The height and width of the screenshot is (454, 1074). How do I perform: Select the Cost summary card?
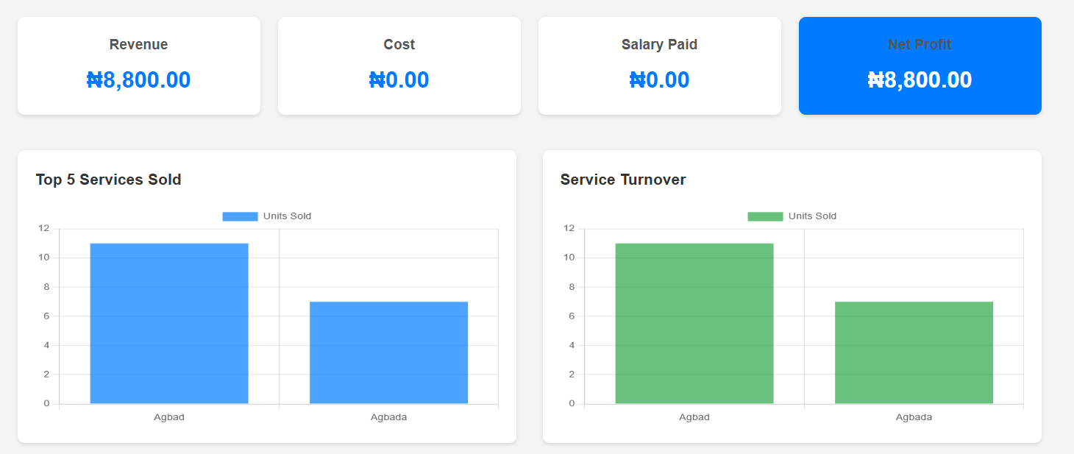399,65
